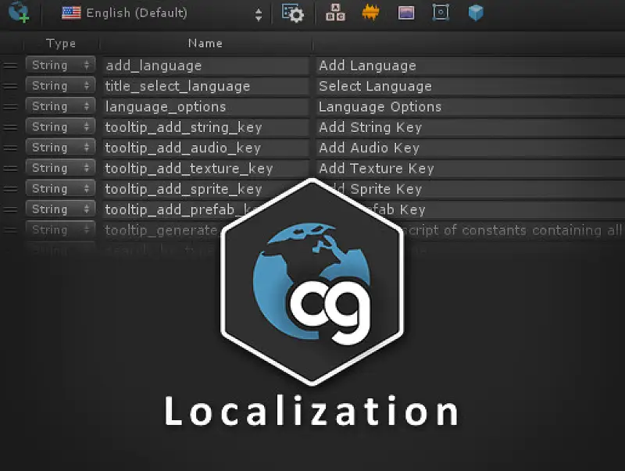The height and width of the screenshot is (471, 625).
Task: Click the Add Sprite Key icon
Action: (441, 12)
